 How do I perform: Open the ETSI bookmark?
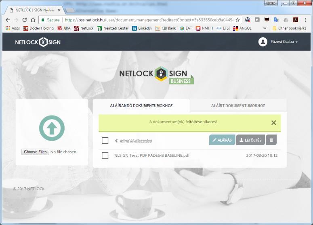[223, 28]
